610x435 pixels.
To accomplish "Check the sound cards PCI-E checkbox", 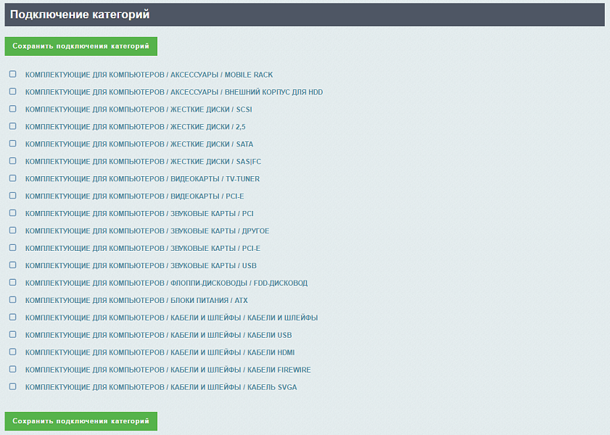I will 12,248.
